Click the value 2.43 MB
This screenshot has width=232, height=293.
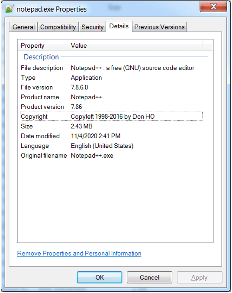pyautogui.click(x=81, y=126)
